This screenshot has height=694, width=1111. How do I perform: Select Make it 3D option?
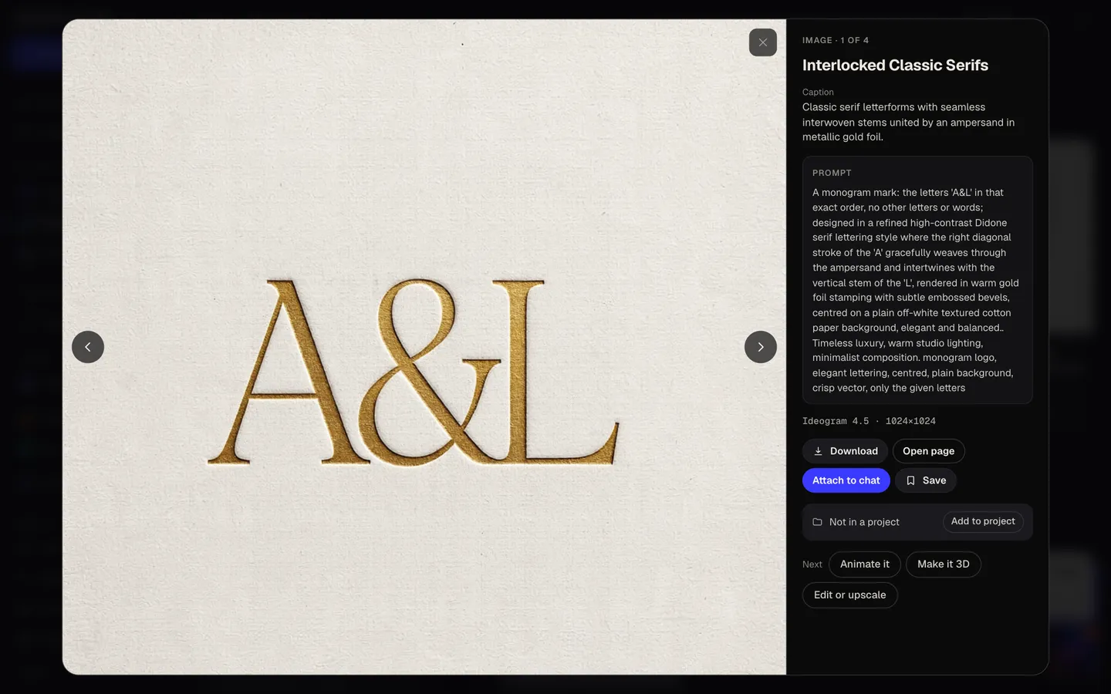pyautogui.click(x=943, y=564)
